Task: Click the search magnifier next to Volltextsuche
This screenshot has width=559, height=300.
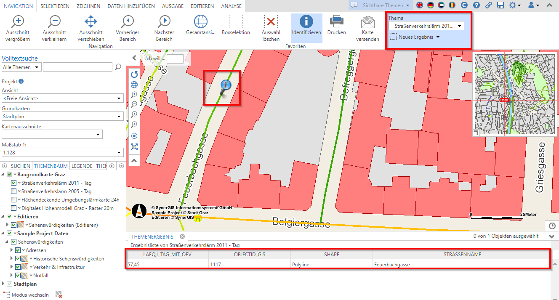Action: pos(118,67)
